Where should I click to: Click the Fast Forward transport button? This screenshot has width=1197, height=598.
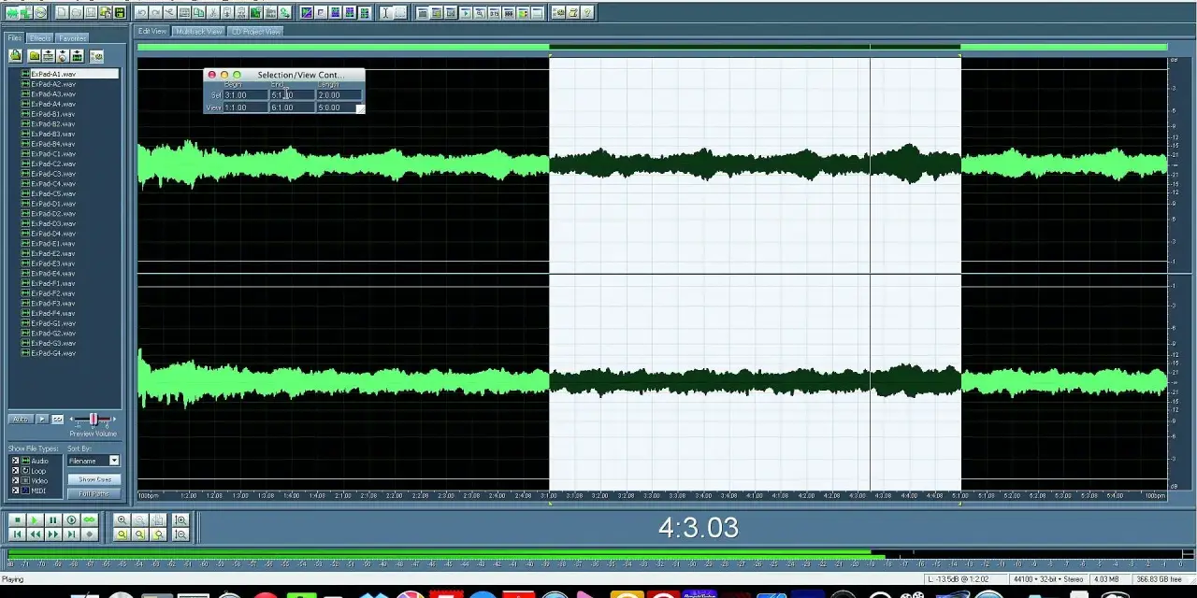click(x=52, y=534)
